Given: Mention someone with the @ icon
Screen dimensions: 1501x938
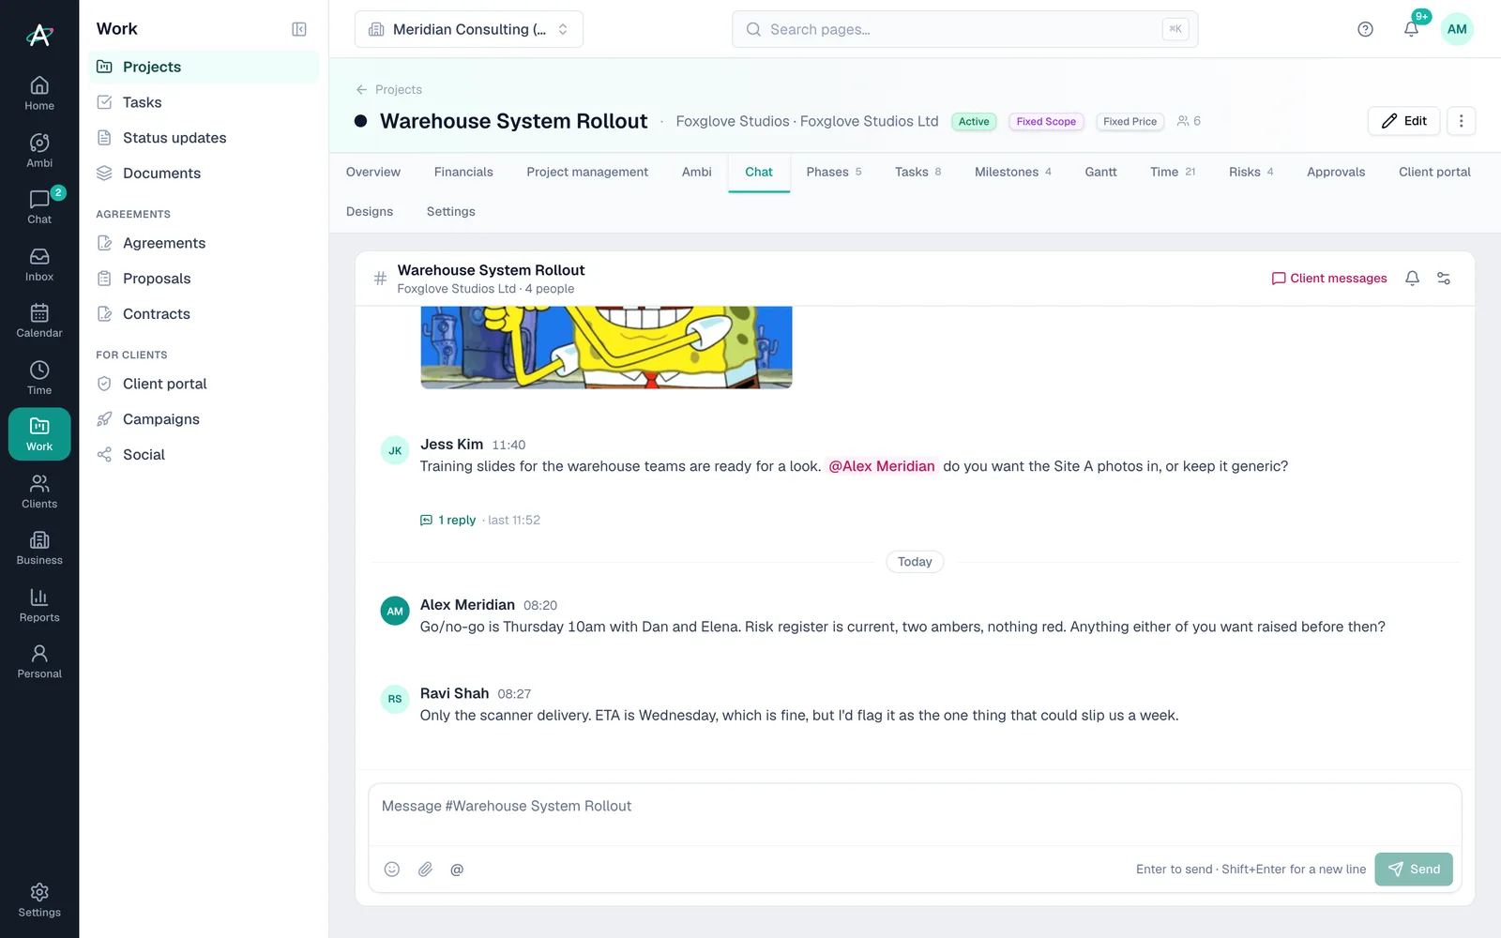Looking at the screenshot, I should pyautogui.click(x=457, y=870).
